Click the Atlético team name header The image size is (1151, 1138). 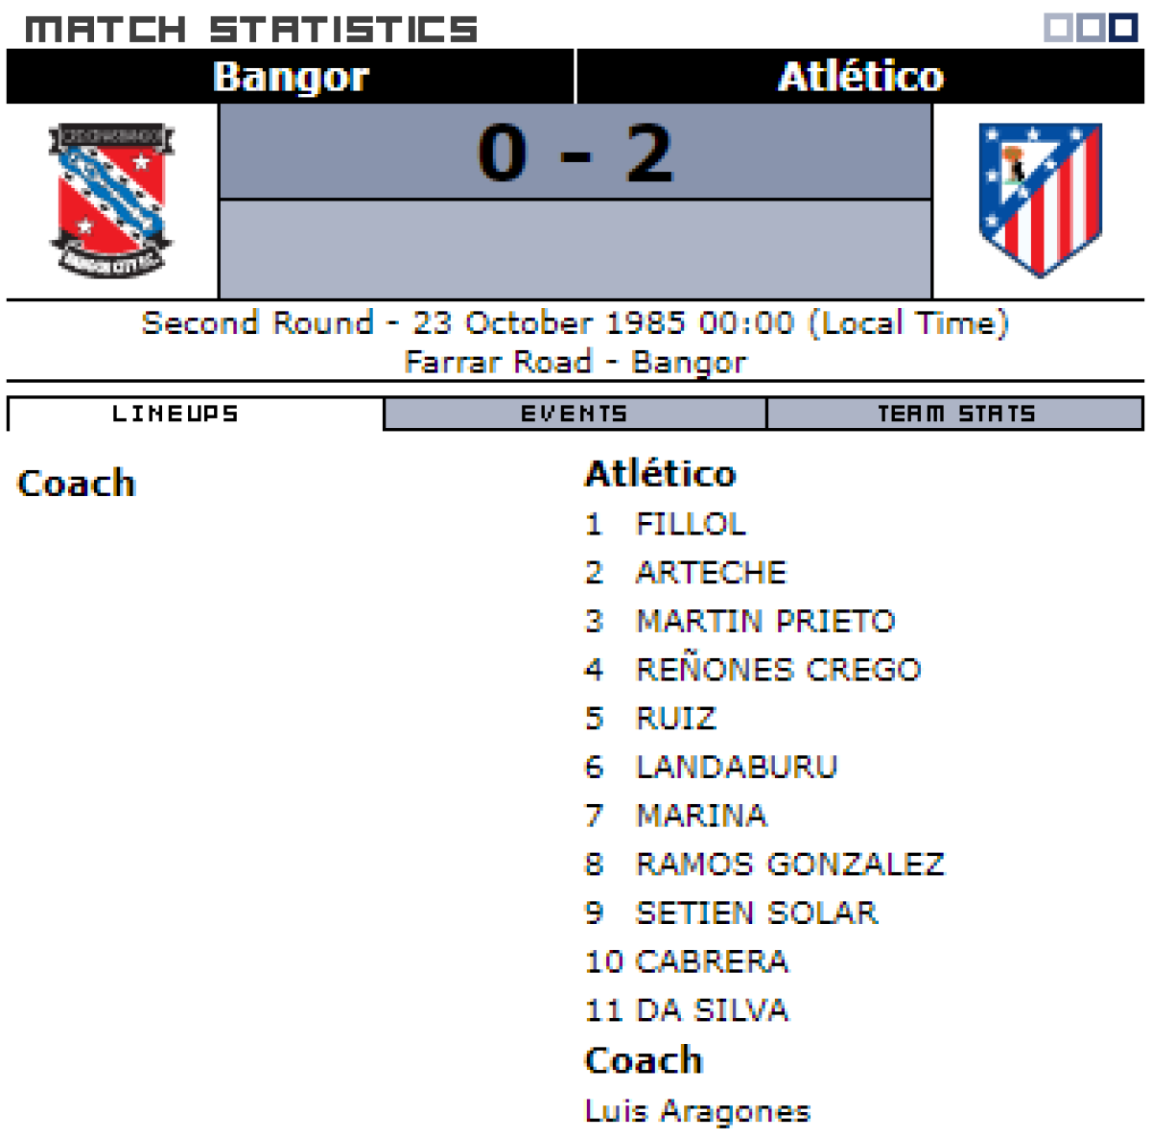860,77
